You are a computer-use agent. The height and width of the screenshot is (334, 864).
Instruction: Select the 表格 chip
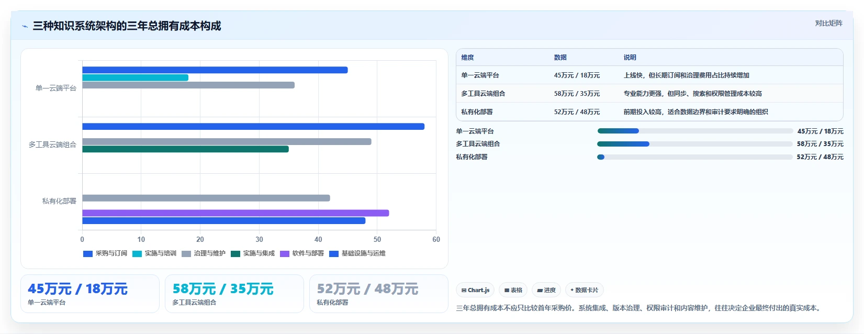[x=513, y=290]
